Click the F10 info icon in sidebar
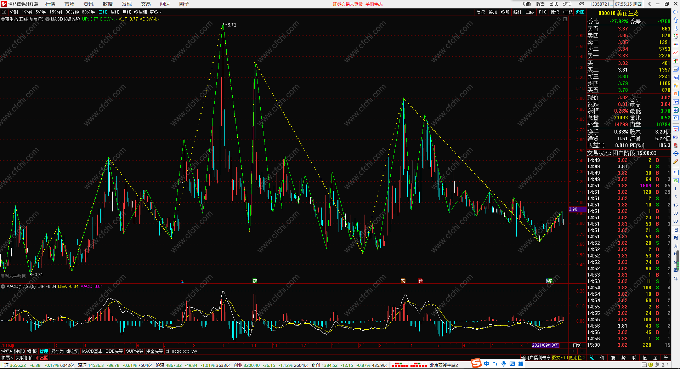The image size is (680, 369). (x=676, y=77)
